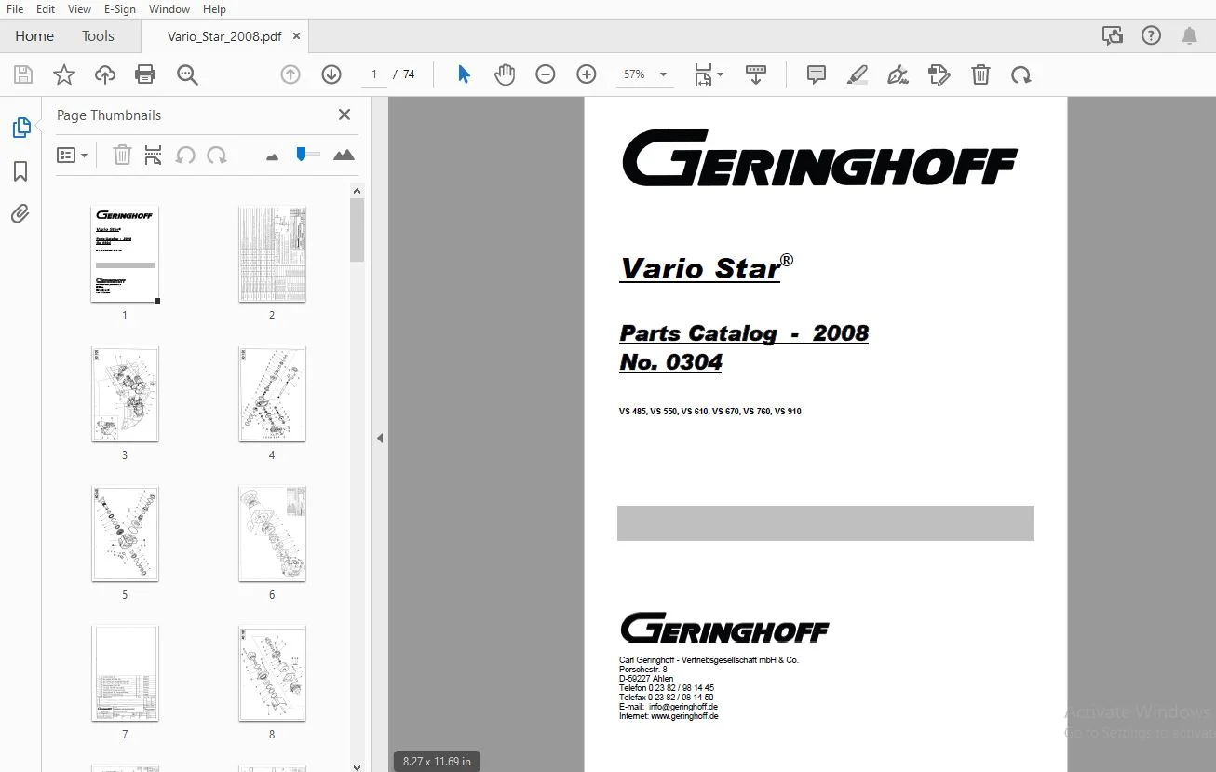Viewport: 1216px width, 772px height.
Task: Open the File menu
Action: coord(15,8)
